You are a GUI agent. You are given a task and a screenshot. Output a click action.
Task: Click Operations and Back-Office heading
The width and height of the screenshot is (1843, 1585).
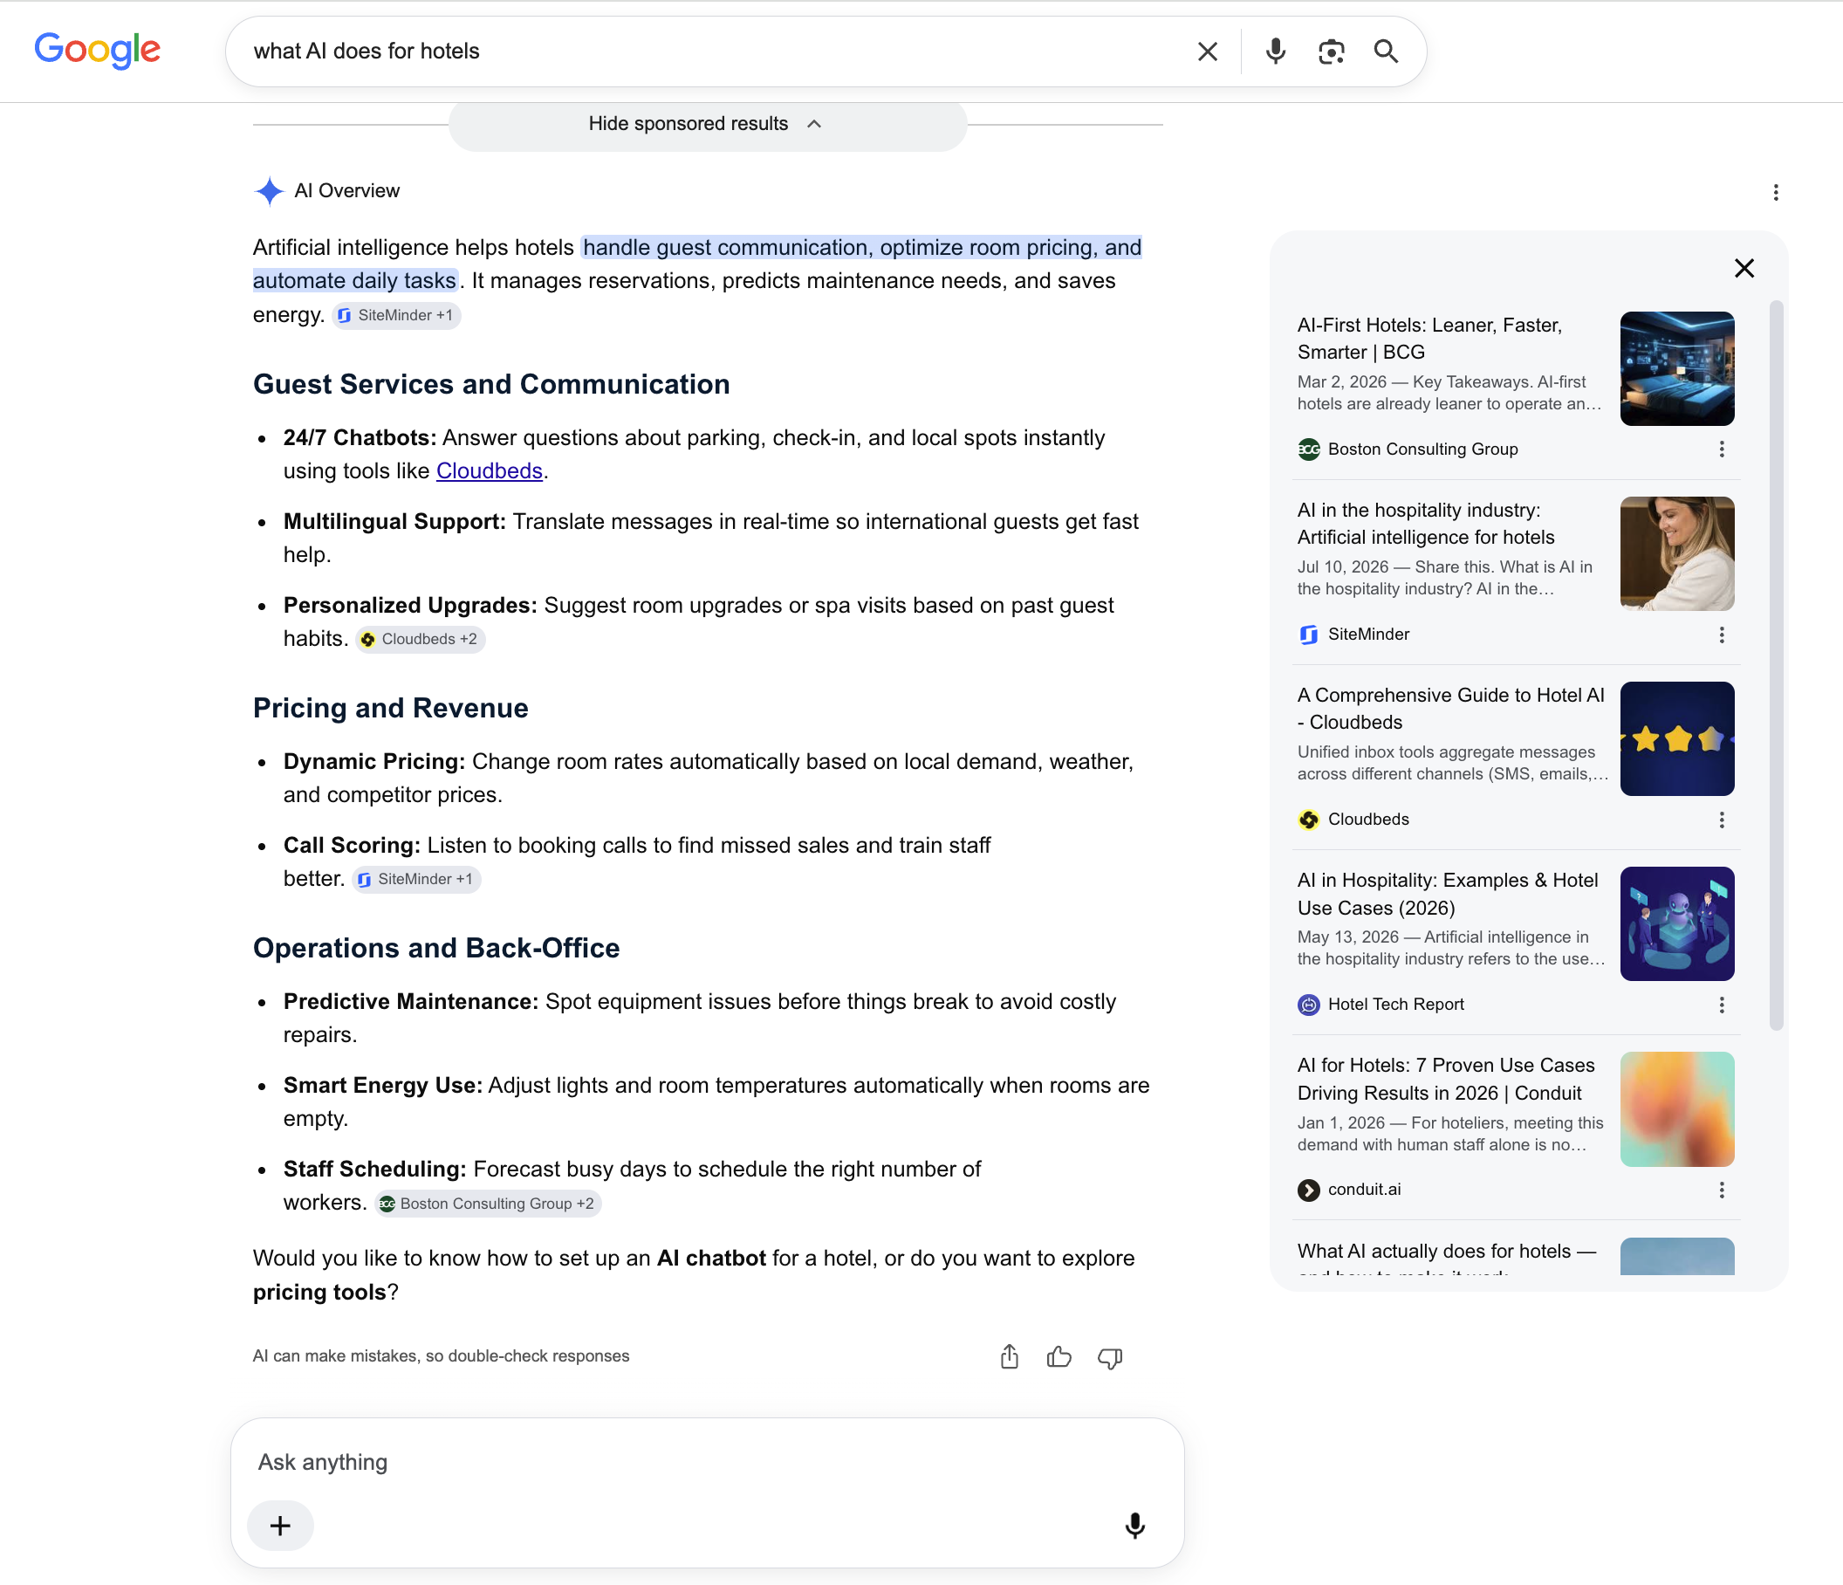point(435,948)
